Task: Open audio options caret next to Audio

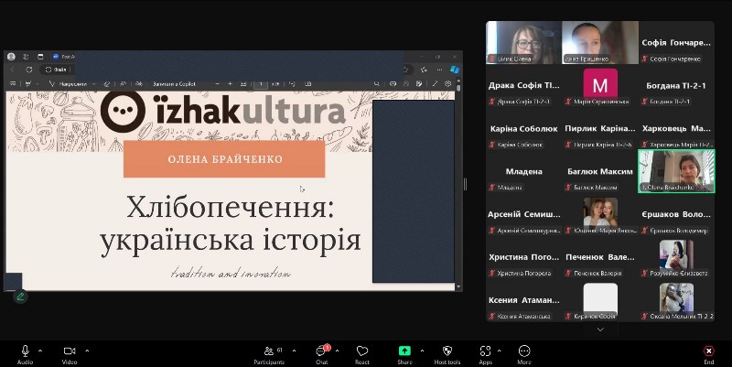Action: 40,351
